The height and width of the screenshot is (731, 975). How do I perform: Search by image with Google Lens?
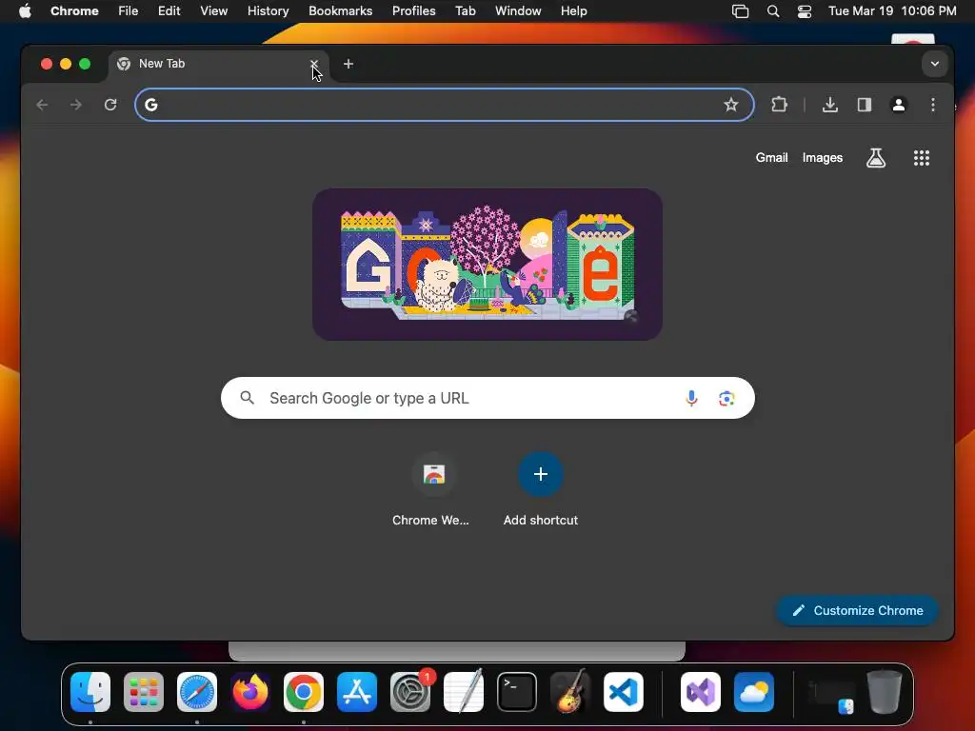[726, 398]
